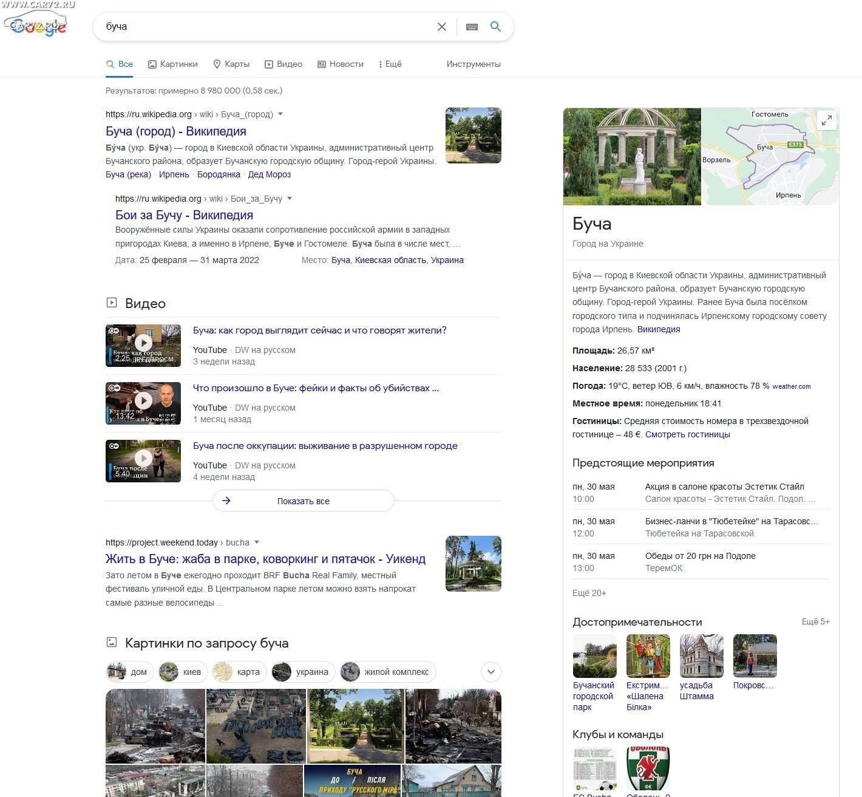Filter images by 'украина' chip
862x797 pixels.
pos(303,672)
